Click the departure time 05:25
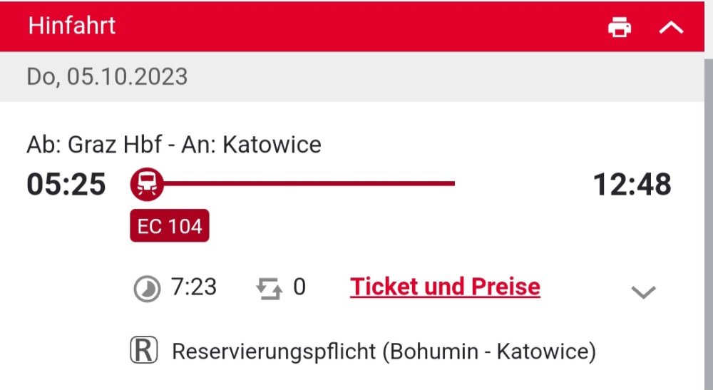 pyautogui.click(x=66, y=185)
